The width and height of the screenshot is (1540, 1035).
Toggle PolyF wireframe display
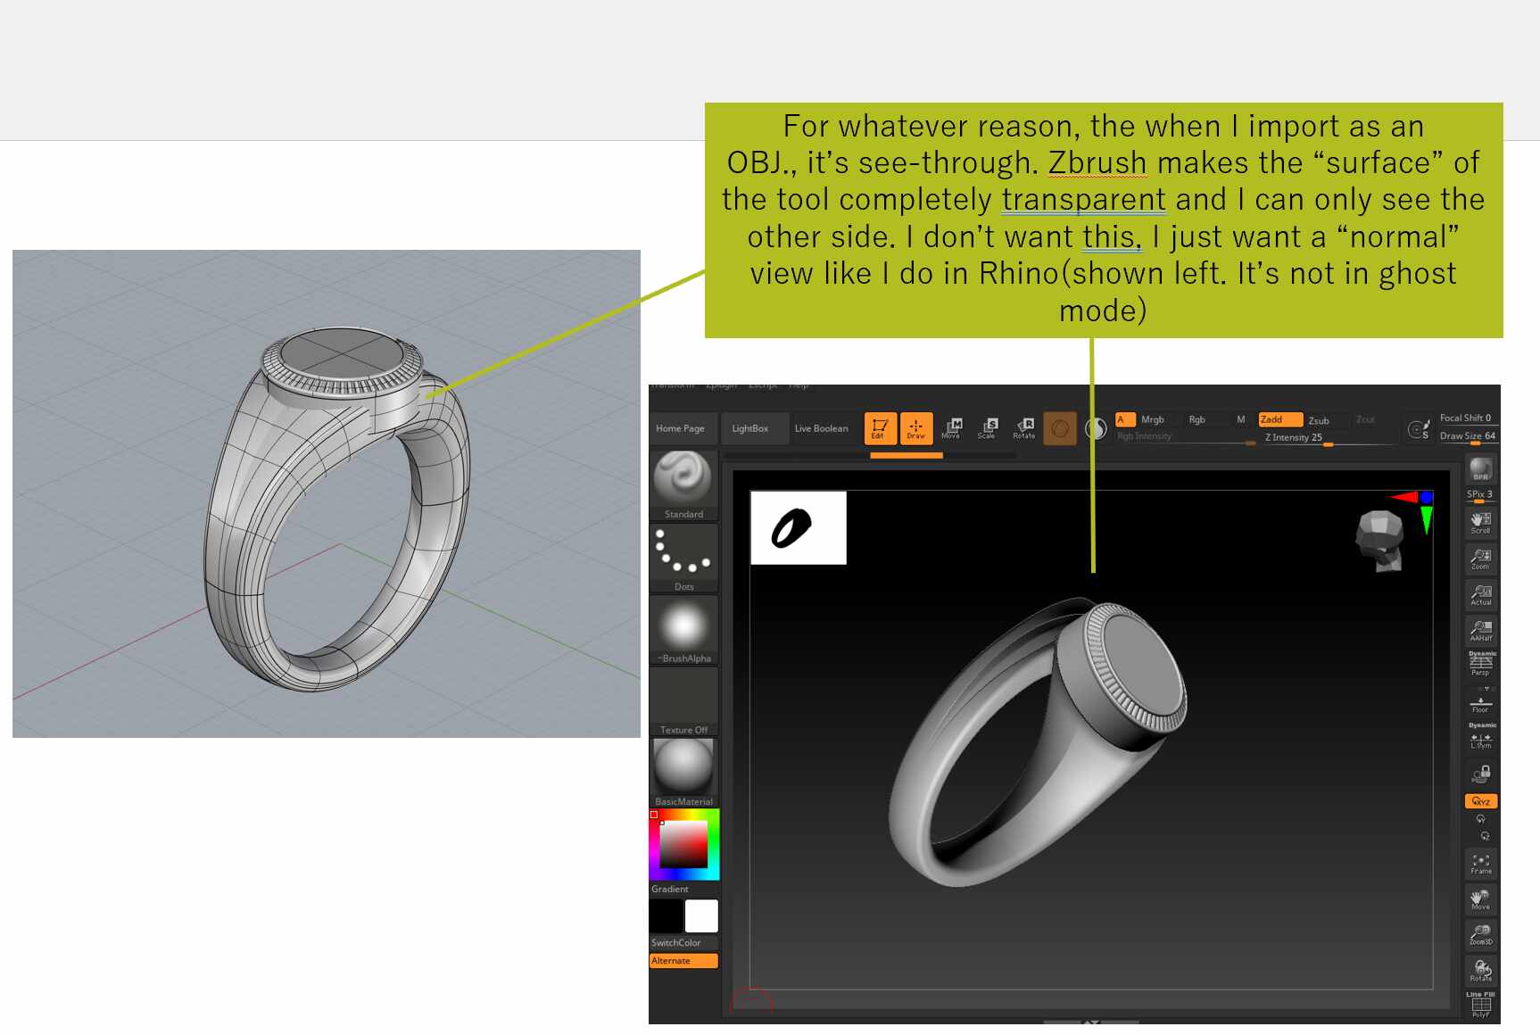pyautogui.click(x=1481, y=1006)
